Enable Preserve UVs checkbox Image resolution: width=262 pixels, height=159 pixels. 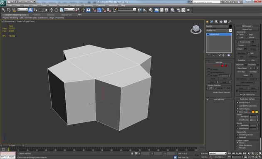[238, 42]
